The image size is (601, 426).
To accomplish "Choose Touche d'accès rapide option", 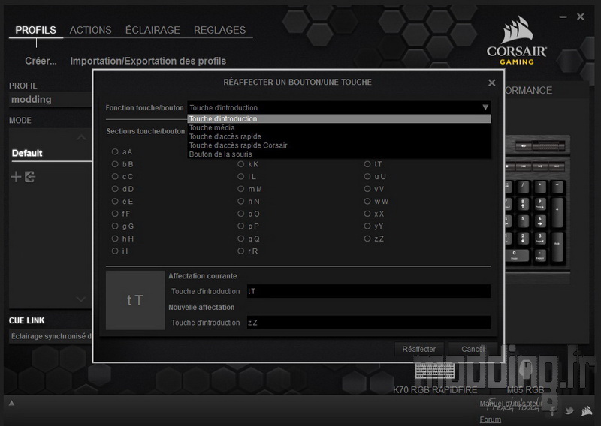I will [x=339, y=136].
